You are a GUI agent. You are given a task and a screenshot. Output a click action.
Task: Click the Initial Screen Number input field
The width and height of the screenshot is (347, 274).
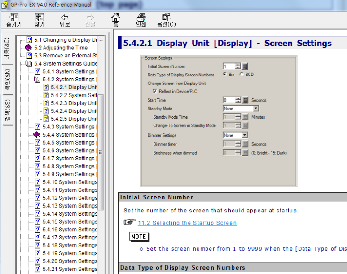click(229, 66)
